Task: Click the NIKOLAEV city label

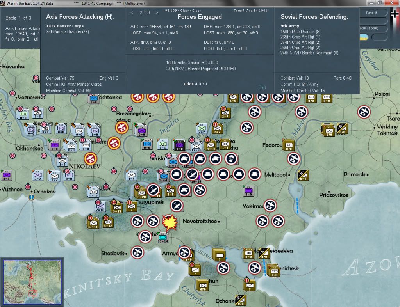Action: pyautogui.click(x=85, y=166)
